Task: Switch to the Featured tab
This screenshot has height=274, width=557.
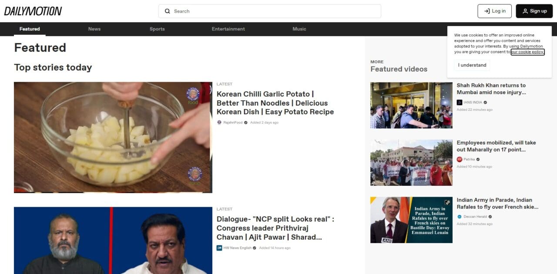Action: (30, 29)
